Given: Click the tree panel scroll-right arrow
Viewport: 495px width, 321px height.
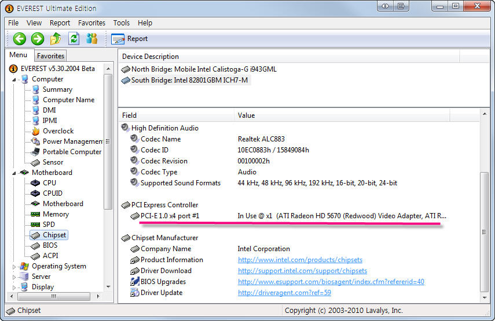Looking at the screenshot, I should coord(98,296).
